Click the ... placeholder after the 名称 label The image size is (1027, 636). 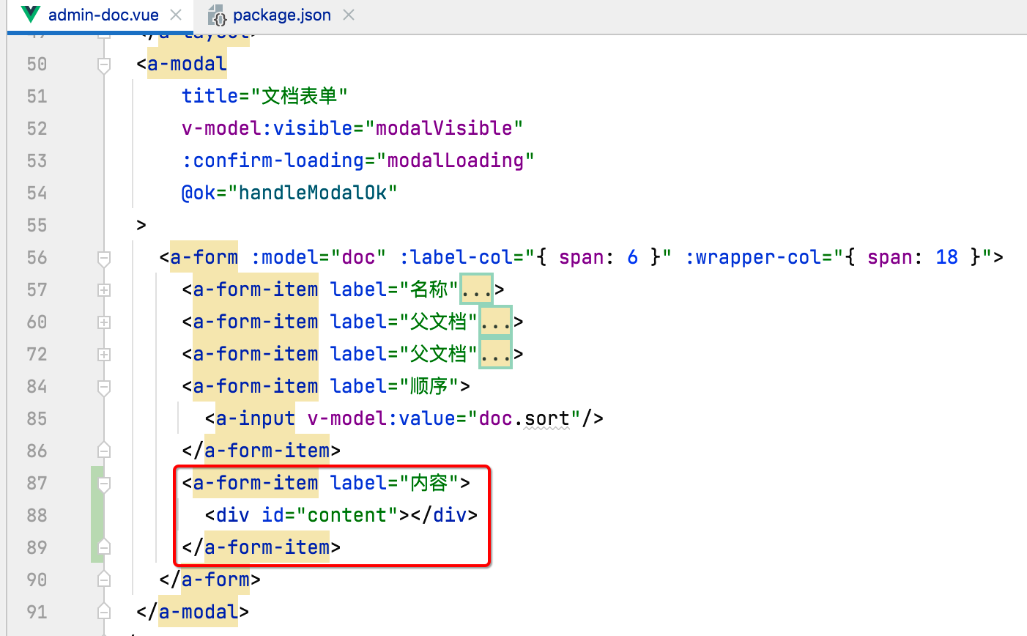click(x=476, y=289)
